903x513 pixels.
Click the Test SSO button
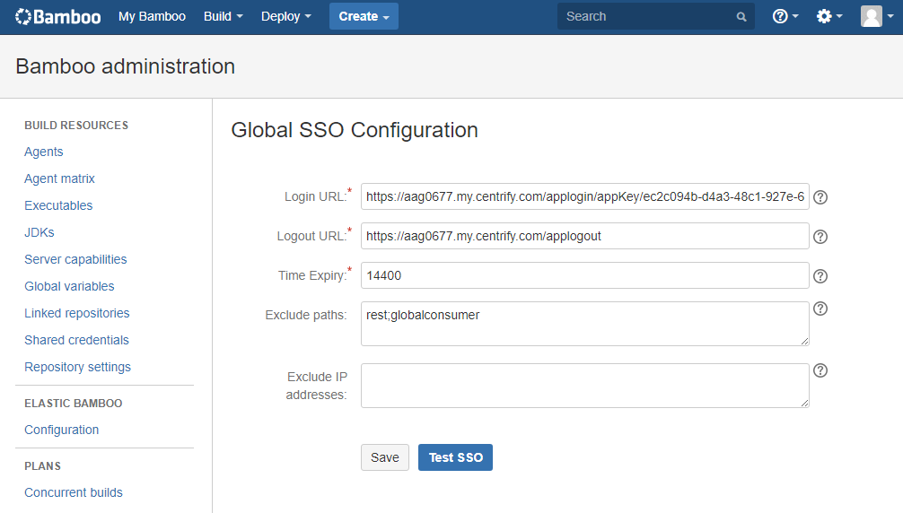tap(455, 457)
